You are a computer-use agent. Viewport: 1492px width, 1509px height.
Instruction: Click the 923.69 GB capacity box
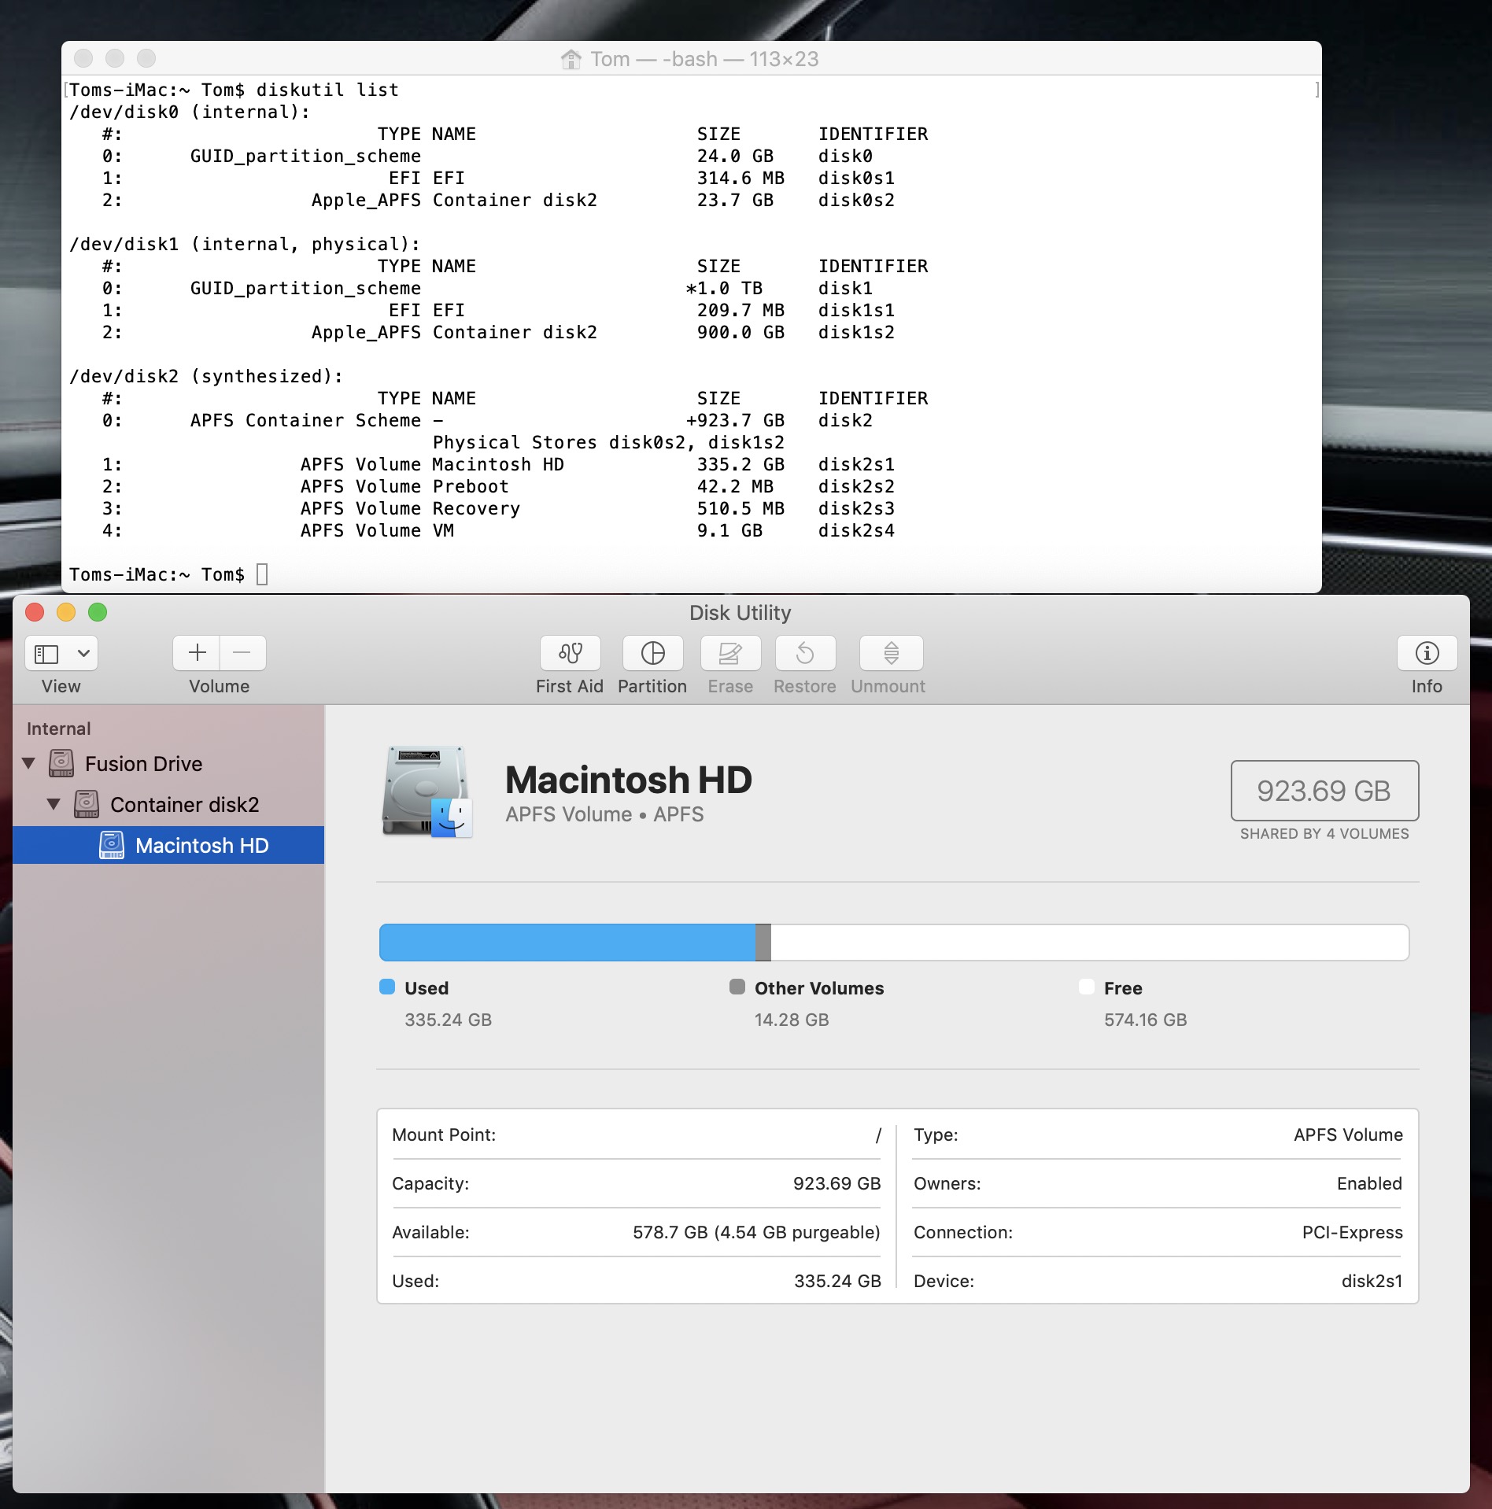pyautogui.click(x=1324, y=791)
